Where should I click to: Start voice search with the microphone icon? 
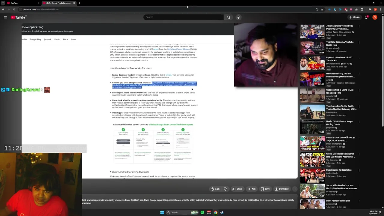(238, 17)
